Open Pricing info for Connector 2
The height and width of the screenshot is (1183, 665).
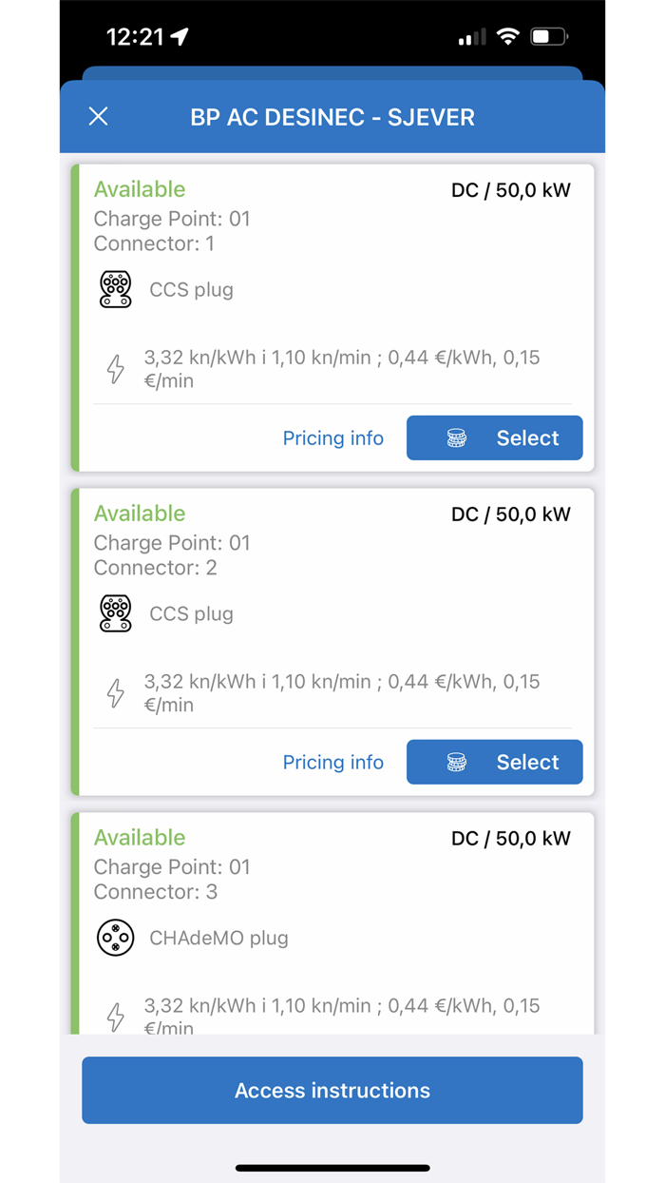point(333,762)
